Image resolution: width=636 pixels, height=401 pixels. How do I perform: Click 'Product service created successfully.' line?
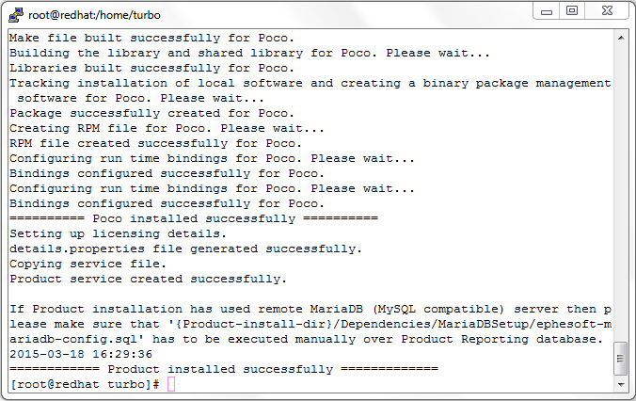pyautogui.click(x=148, y=279)
